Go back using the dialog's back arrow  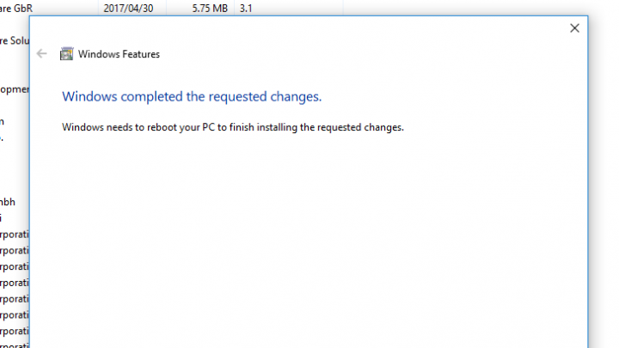[41, 53]
